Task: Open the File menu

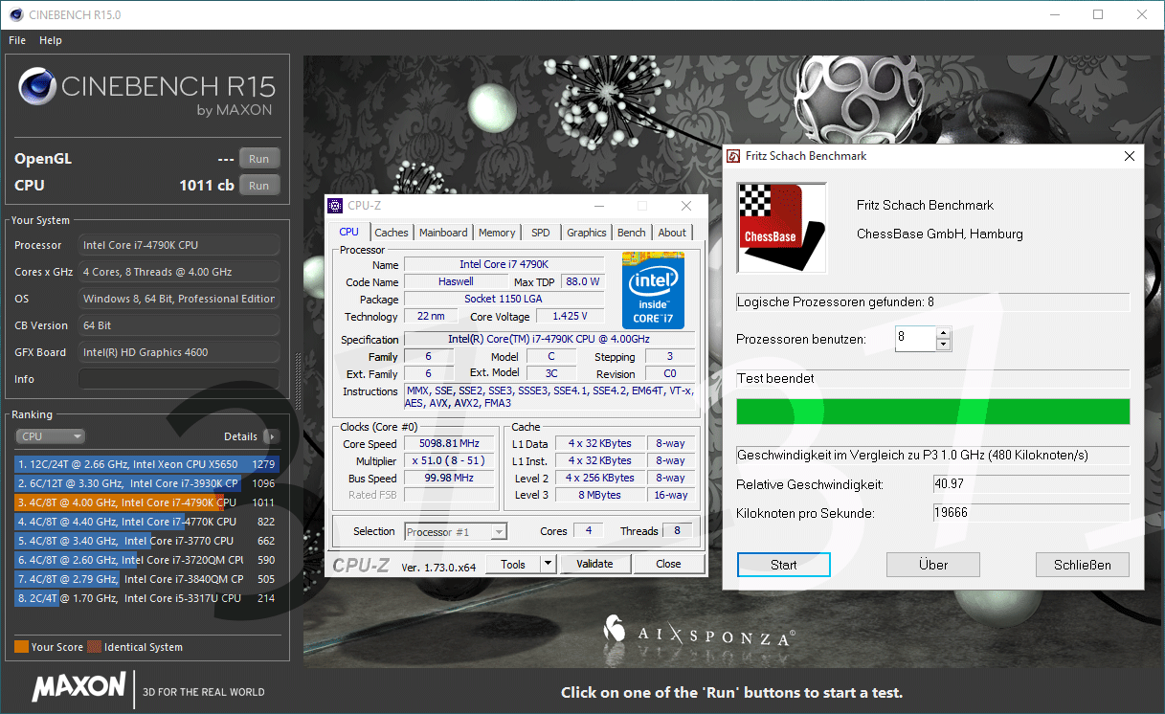Action: point(17,40)
